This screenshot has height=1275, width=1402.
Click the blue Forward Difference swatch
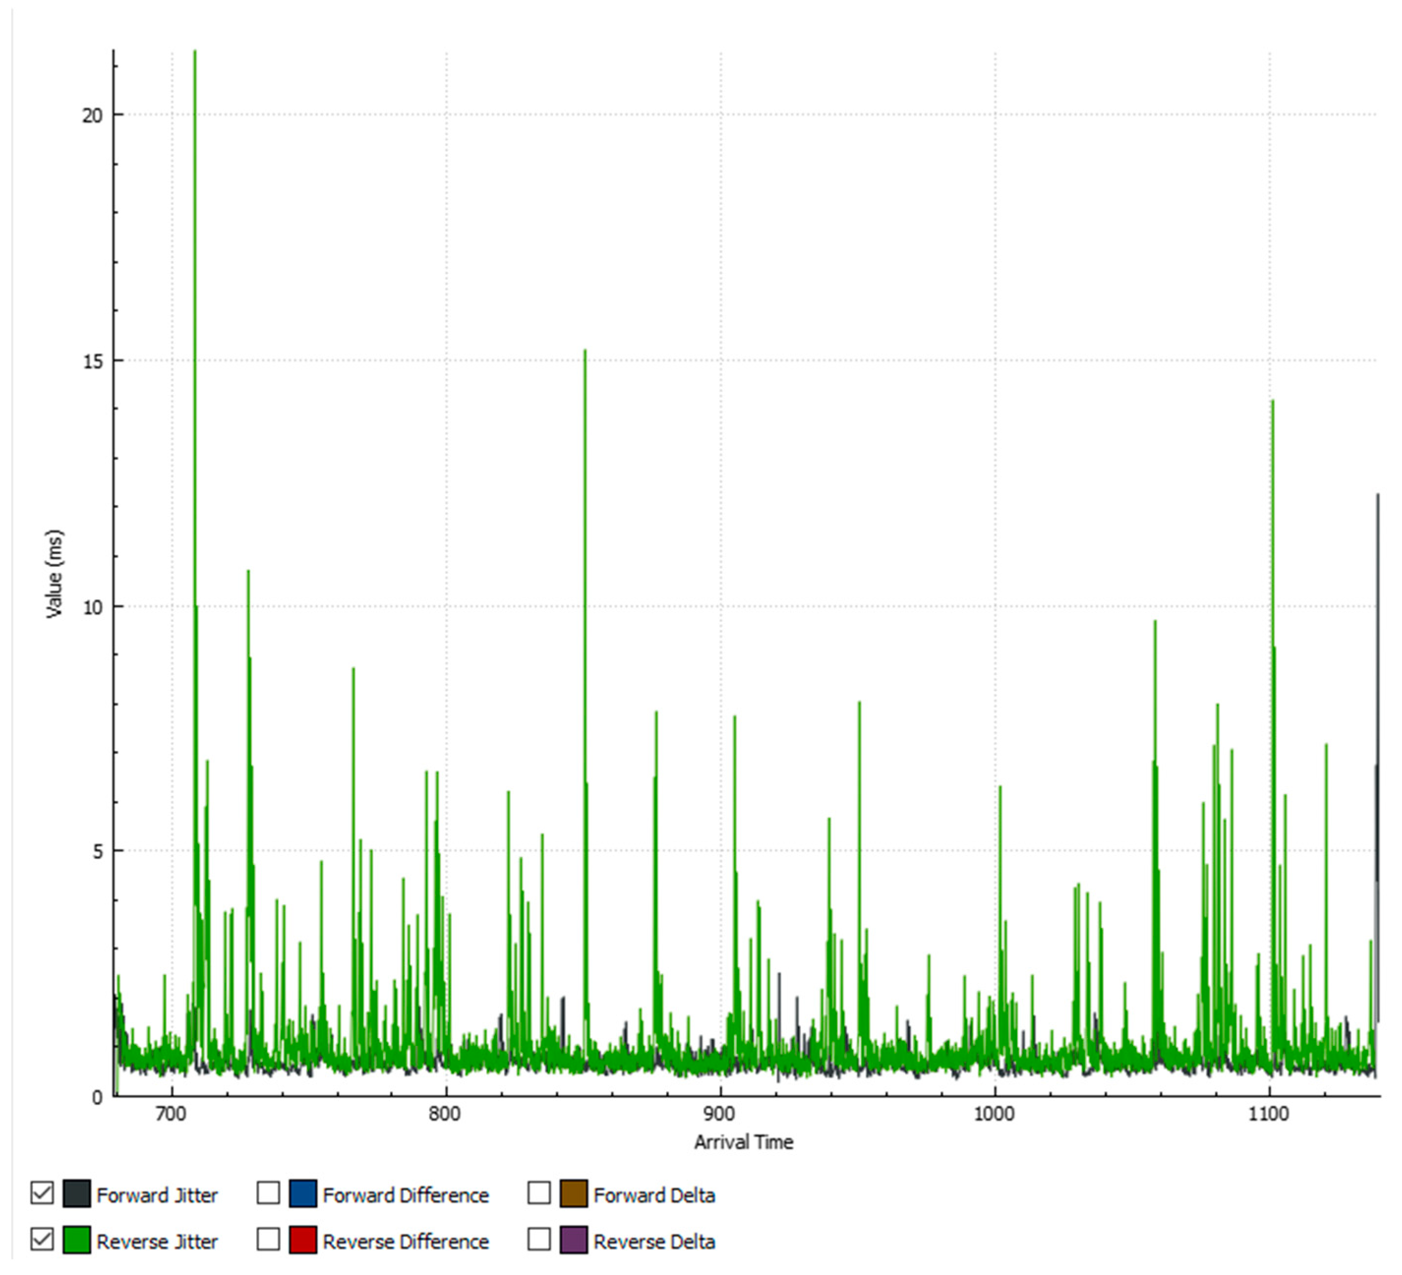tap(302, 1193)
